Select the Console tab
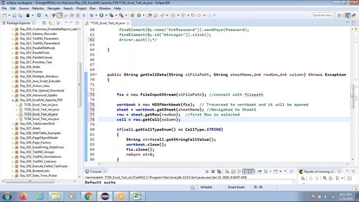This screenshot has width=359, height=202. 96,172
